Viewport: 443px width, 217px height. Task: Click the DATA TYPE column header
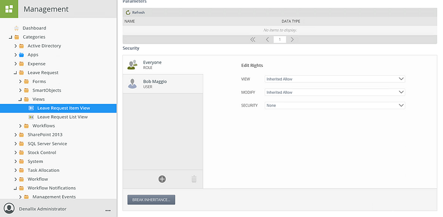pos(291,22)
